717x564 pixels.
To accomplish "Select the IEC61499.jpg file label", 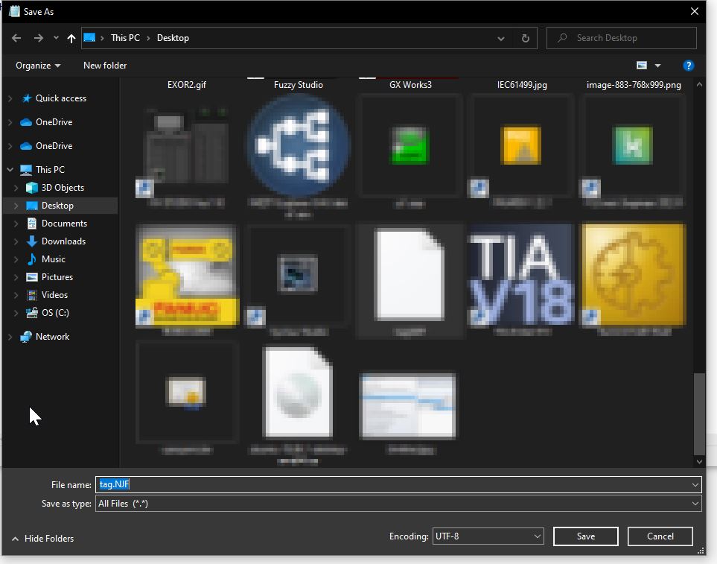I will point(522,85).
